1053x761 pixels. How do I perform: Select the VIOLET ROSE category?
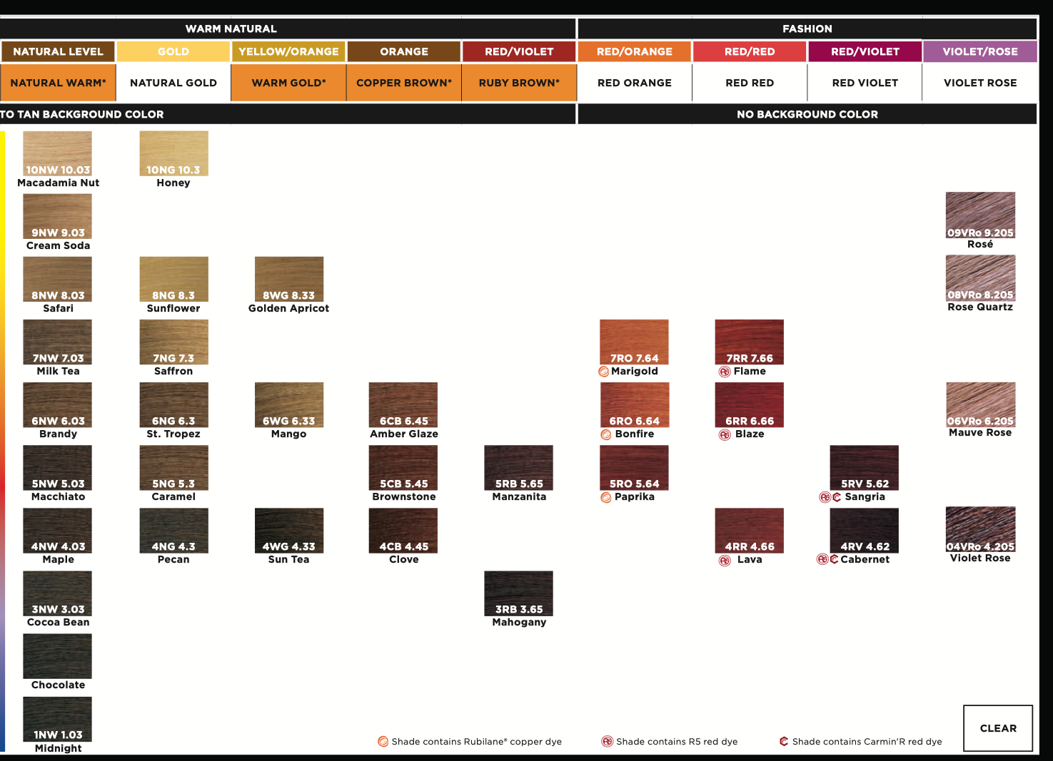click(979, 83)
